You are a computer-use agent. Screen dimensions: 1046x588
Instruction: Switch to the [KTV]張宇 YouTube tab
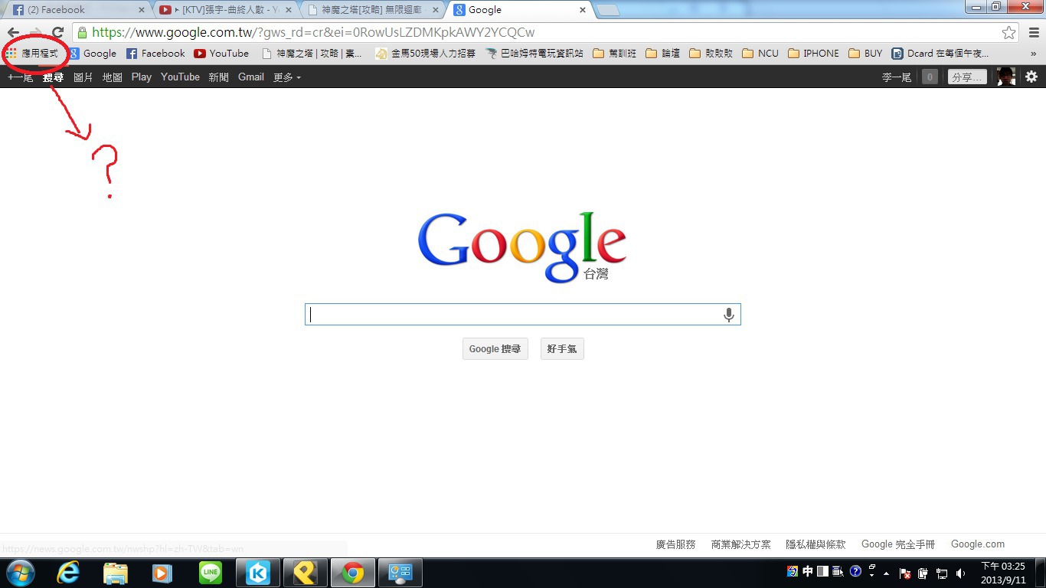click(225, 11)
